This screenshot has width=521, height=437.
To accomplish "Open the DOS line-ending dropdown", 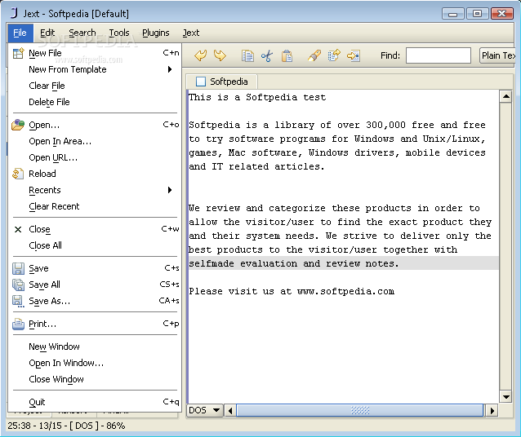I will (205, 410).
